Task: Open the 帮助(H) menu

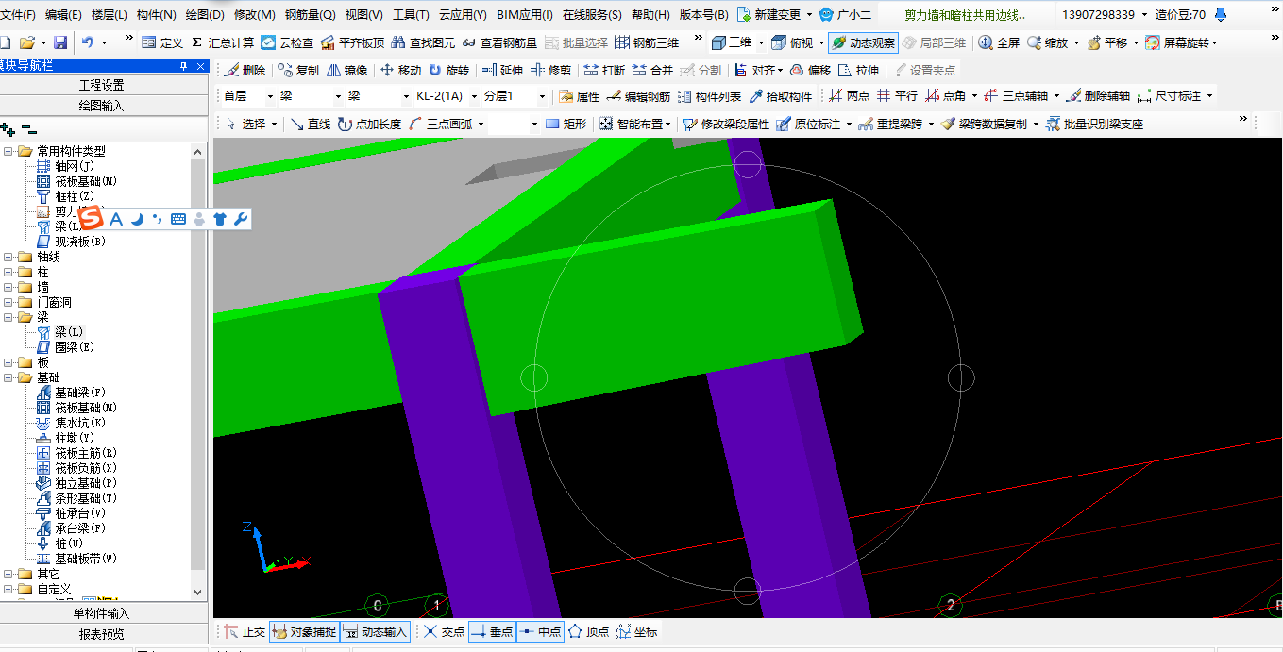Action: point(651,14)
